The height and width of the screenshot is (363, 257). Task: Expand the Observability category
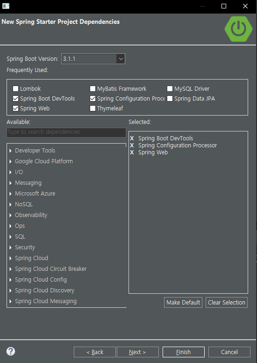coord(10,215)
